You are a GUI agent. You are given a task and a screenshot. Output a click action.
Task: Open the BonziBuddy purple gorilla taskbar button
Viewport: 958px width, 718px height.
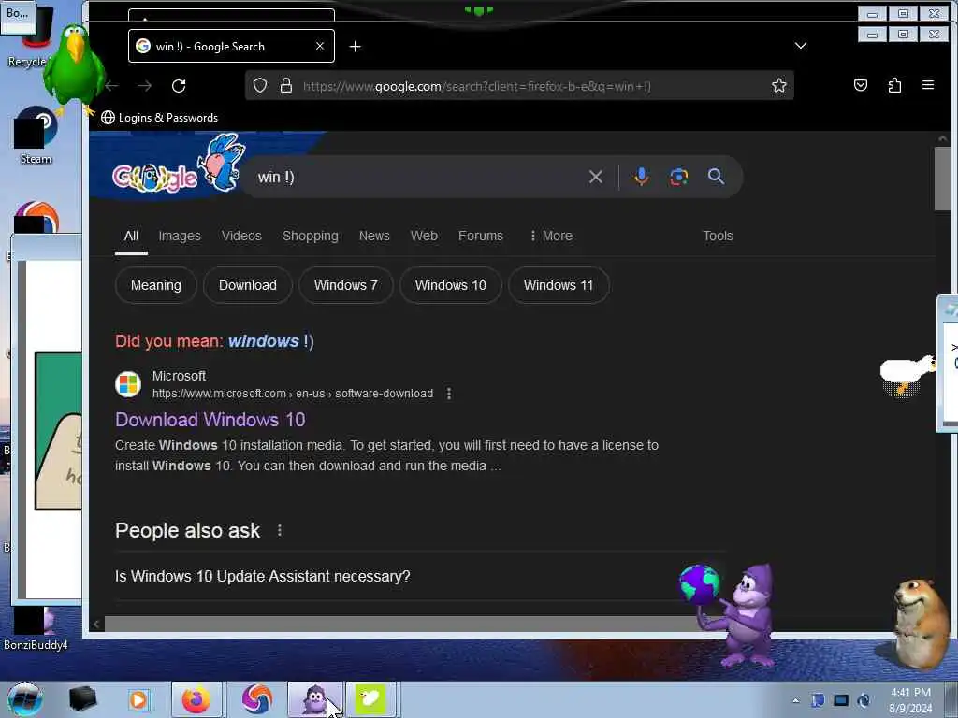pos(316,699)
